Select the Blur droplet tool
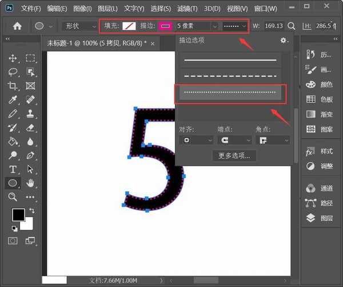 (30, 142)
